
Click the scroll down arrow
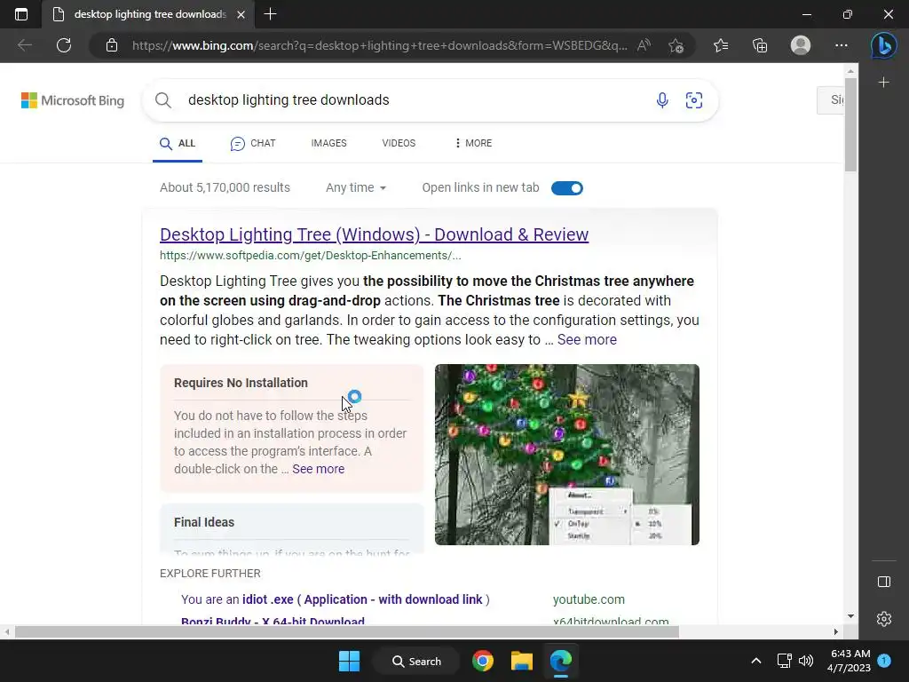pyautogui.click(x=850, y=616)
